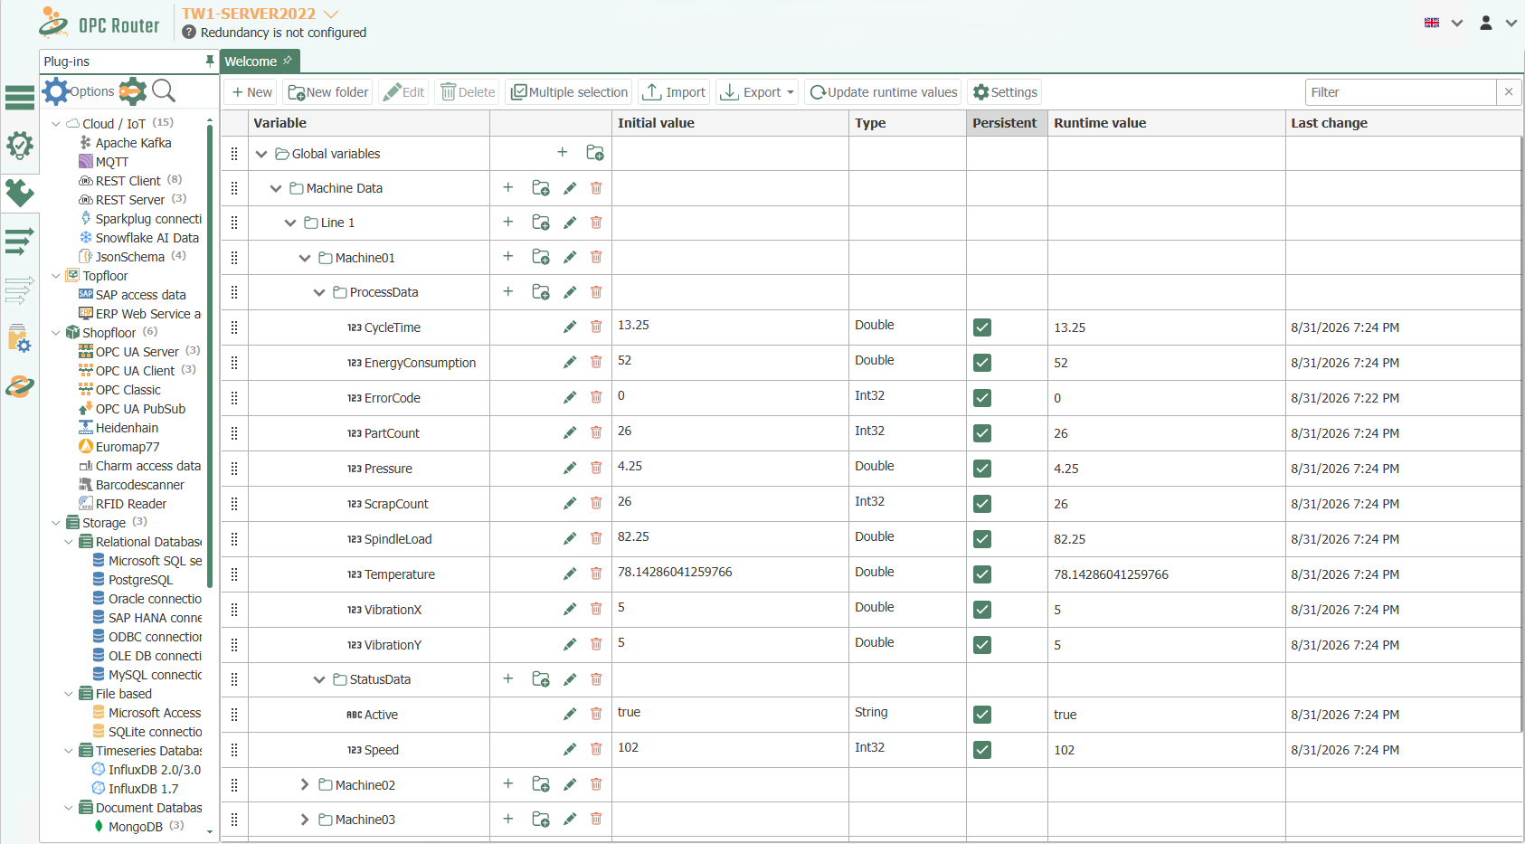Delete the ErrorCode variable trash icon

(596, 397)
